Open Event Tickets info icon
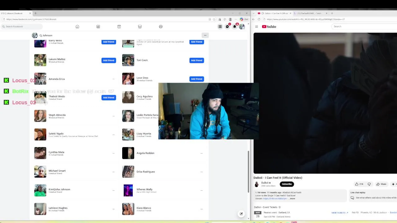This screenshot has width=397, height=223. [279, 207]
